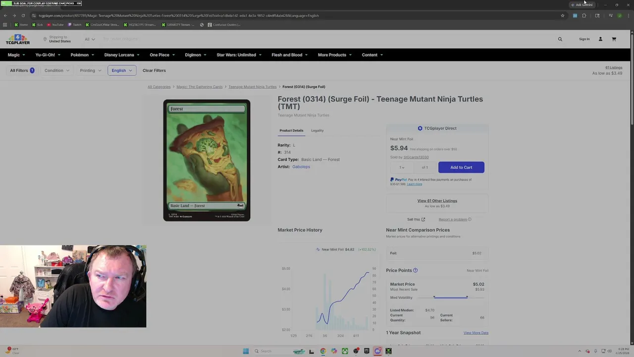Open All Filters panel
This screenshot has height=357, width=634.
tap(22, 70)
